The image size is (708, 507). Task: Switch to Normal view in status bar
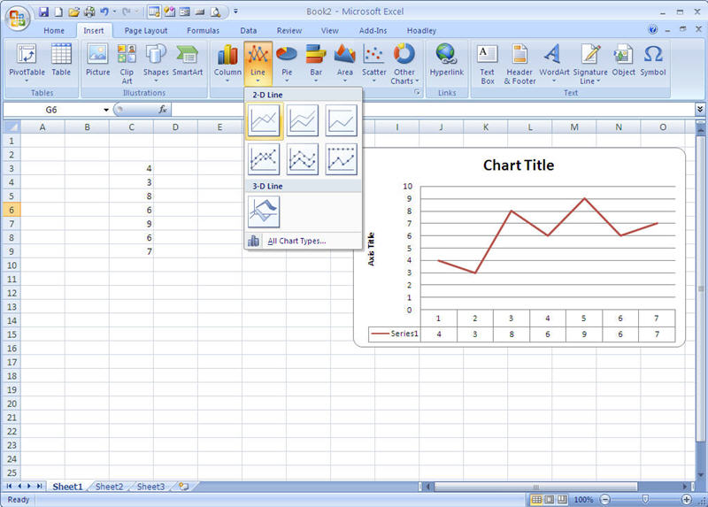point(536,499)
